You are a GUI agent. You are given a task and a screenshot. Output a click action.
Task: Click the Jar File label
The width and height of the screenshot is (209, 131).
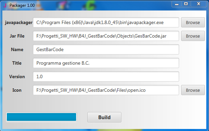click(x=17, y=36)
